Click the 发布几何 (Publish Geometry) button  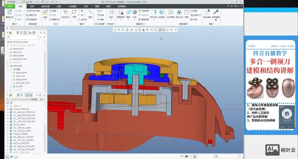point(179,13)
